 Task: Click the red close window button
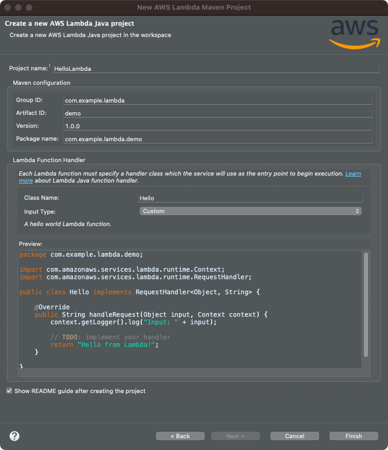tap(8, 8)
